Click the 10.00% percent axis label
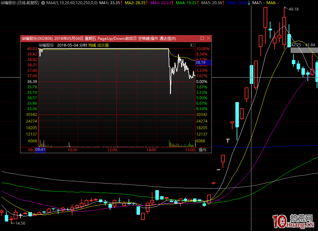318x231 pixels. pyautogui.click(x=203, y=49)
